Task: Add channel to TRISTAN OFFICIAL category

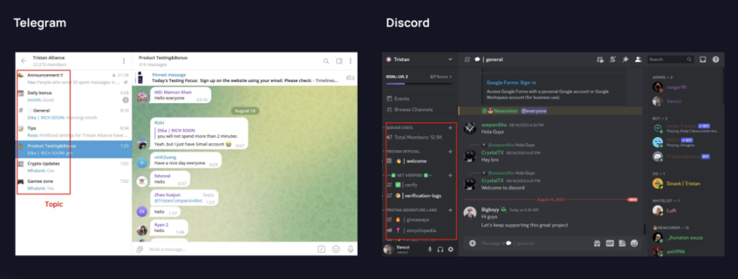Action: [450, 152]
